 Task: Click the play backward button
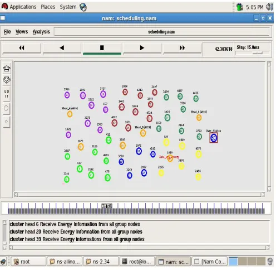[62, 48]
